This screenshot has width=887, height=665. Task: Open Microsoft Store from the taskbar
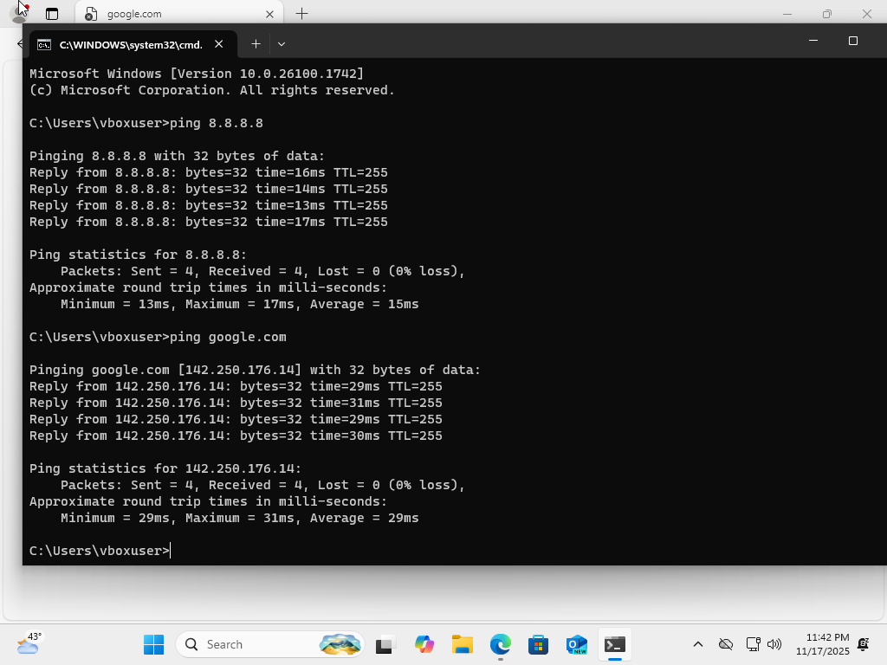pos(539,644)
